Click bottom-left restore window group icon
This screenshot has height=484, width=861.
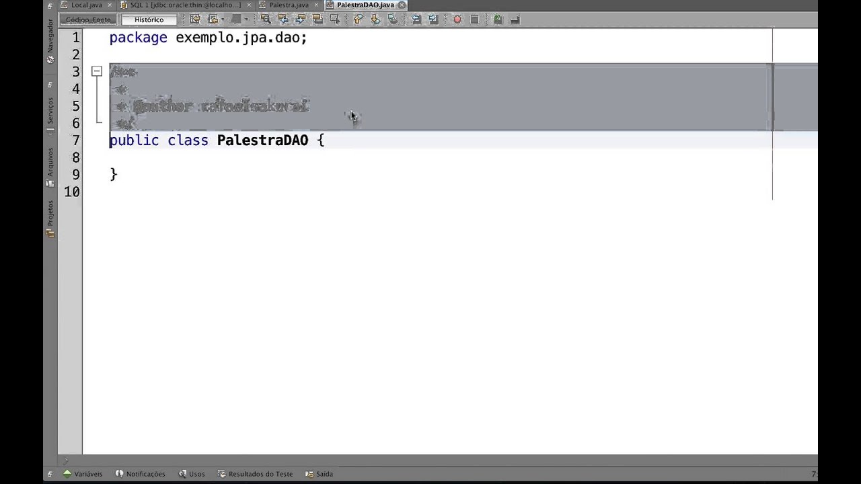coord(50,474)
